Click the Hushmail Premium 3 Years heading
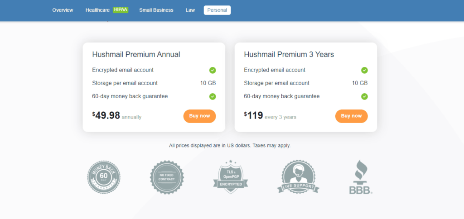 tap(289, 54)
